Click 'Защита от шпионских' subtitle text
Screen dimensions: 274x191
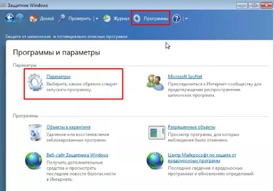pos(66,37)
